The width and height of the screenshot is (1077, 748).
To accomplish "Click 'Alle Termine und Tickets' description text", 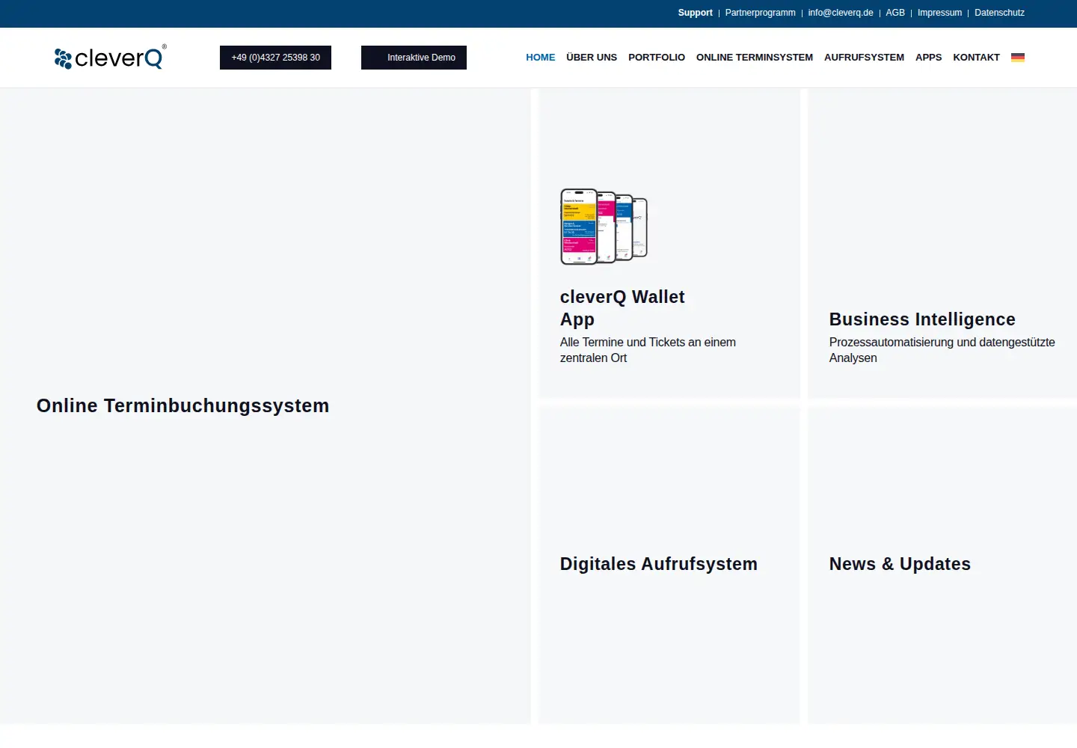I will tap(648, 350).
